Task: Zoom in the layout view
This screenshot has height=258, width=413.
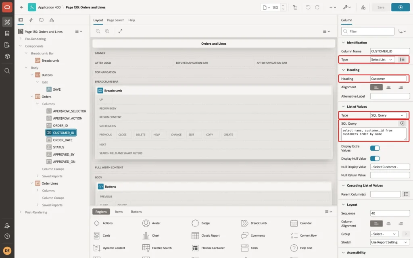Action: tap(107, 31)
